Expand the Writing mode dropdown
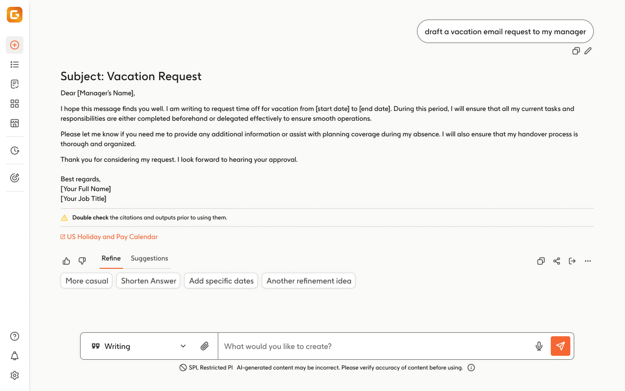 (x=183, y=346)
